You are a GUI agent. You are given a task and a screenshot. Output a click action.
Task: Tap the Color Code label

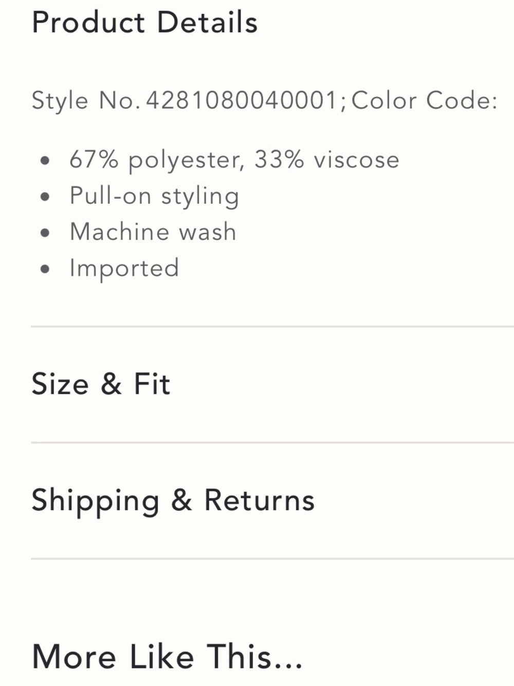point(425,100)
